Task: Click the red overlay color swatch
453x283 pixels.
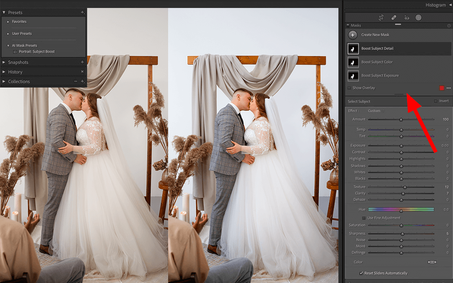Action: (x=441, y=88)
